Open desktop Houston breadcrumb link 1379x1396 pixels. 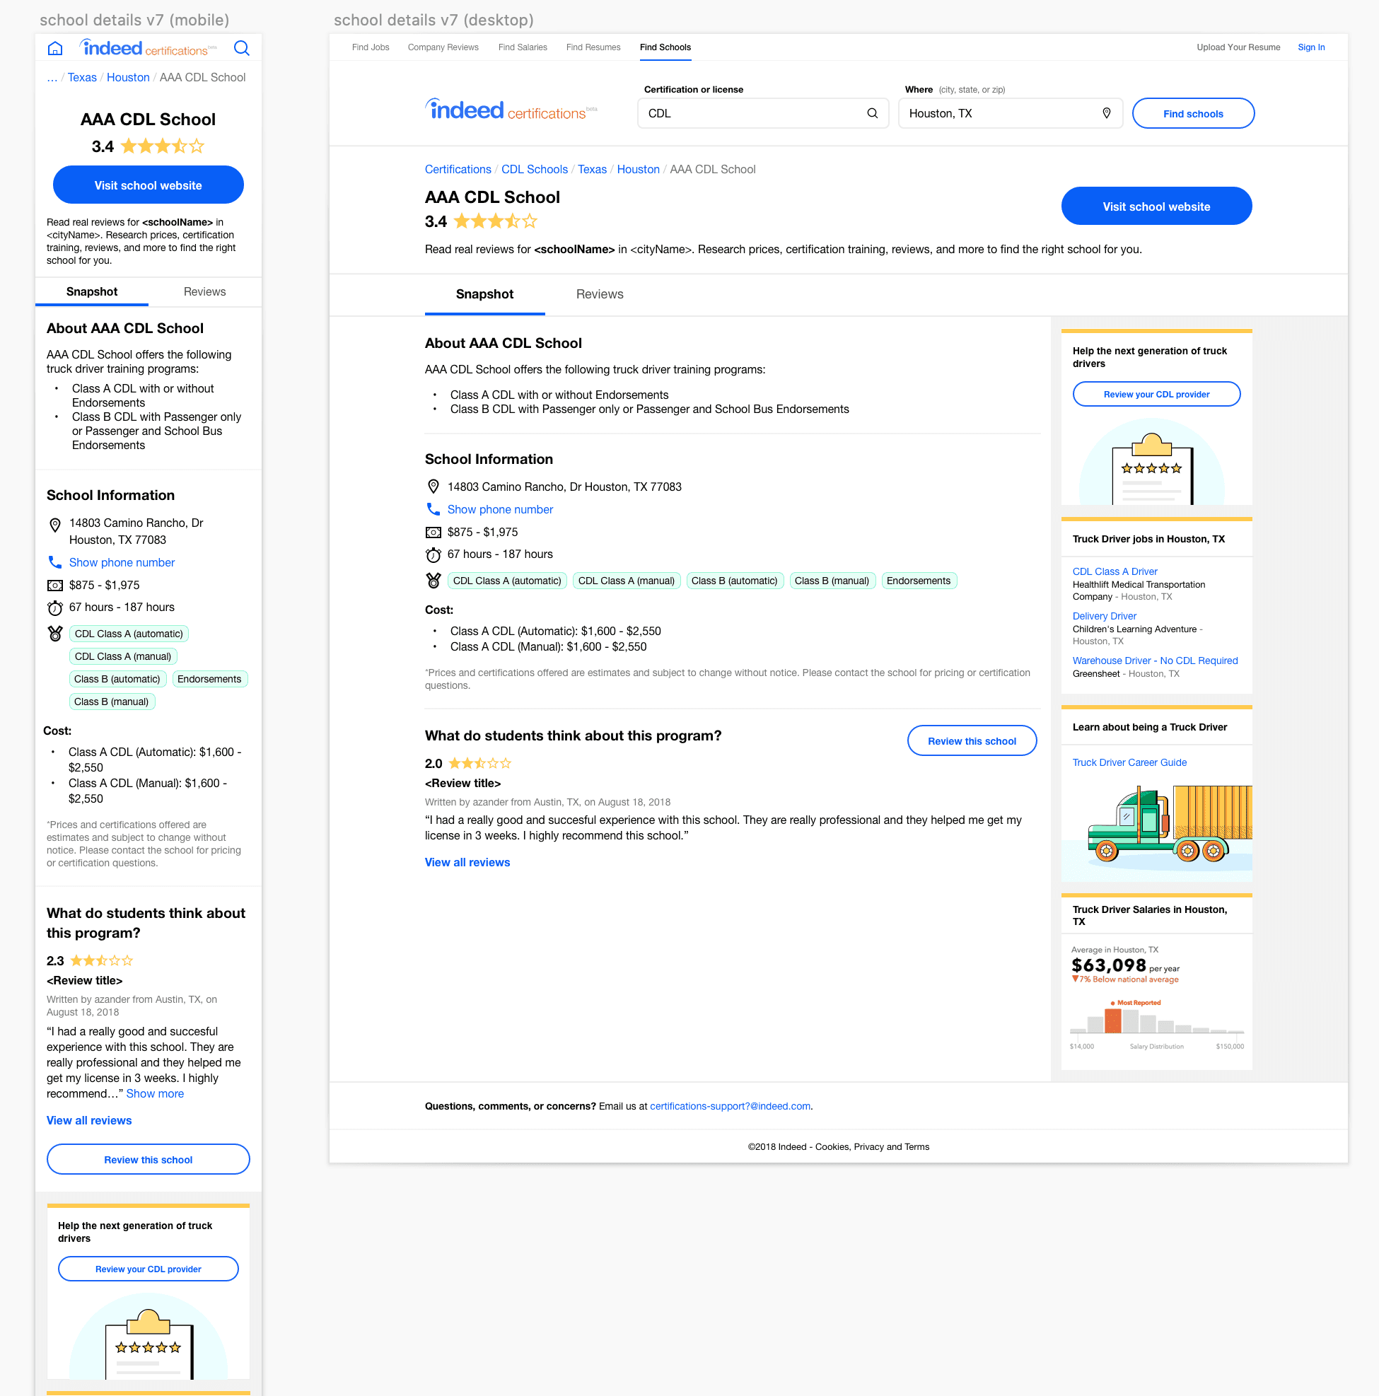click(x=639, y=169)
